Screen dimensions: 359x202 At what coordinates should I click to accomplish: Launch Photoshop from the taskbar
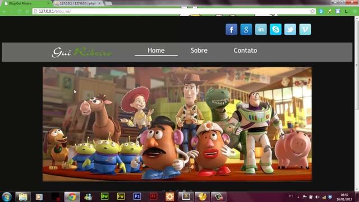click(x=137, y=196)
